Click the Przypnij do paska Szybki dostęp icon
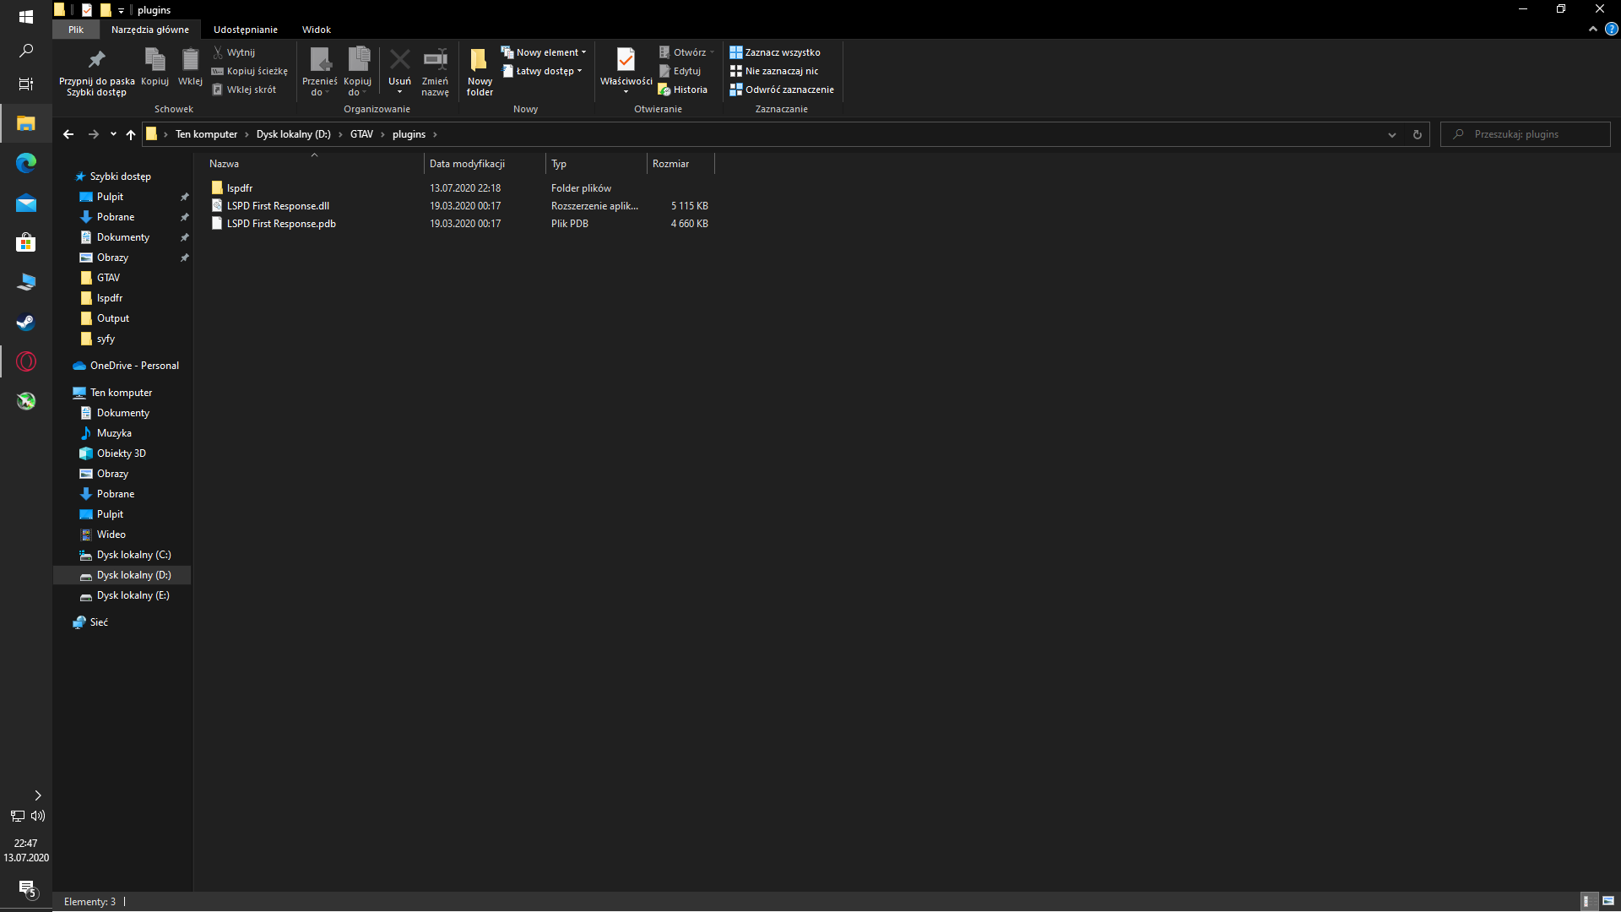The height and width of the screenshot is (912, 1621). [96, 60]
